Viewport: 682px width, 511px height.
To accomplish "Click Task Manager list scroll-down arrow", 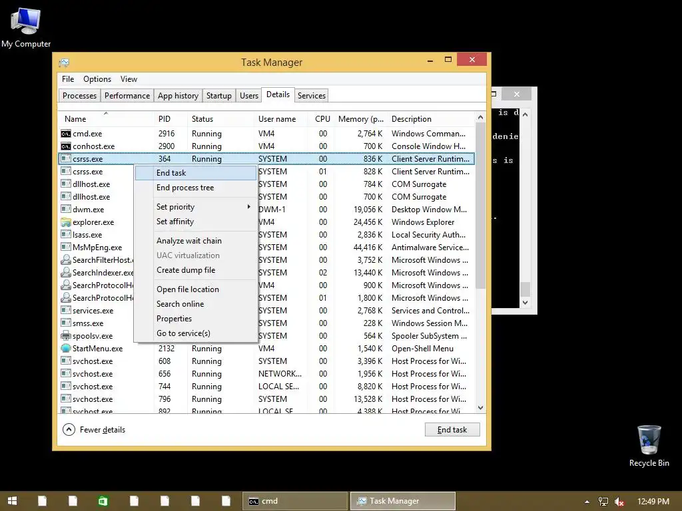I will [x=481, y=408].
